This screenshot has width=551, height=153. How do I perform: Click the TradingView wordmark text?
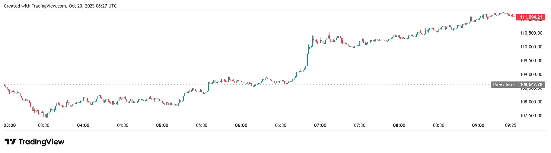point(41,142)
